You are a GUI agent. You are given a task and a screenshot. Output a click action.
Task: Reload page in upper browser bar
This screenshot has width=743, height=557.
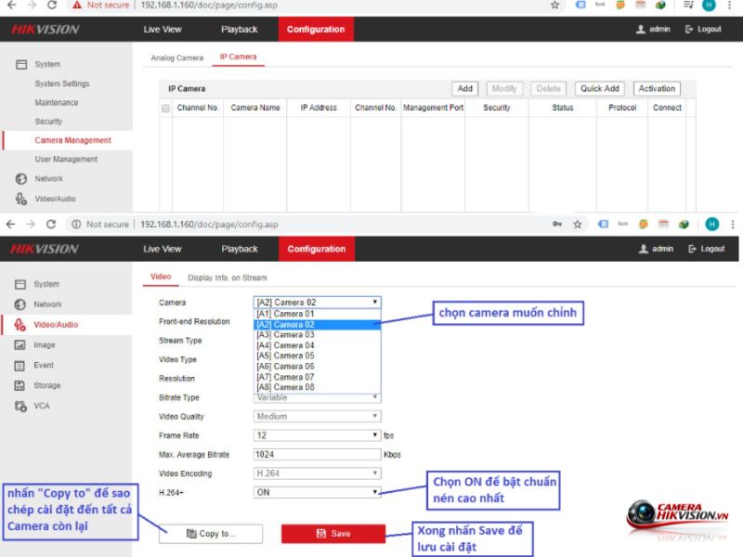(x=52, y=5)
